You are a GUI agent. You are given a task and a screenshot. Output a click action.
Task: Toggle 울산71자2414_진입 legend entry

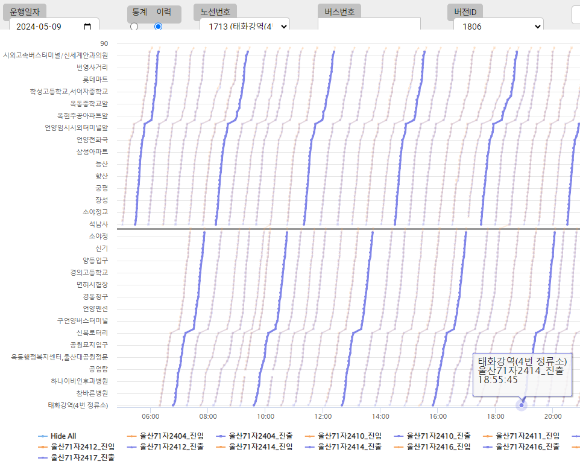(252, 447)
